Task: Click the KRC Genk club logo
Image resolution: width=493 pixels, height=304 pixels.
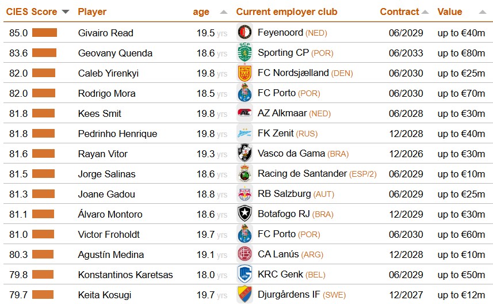Action: tap(244, 275)
